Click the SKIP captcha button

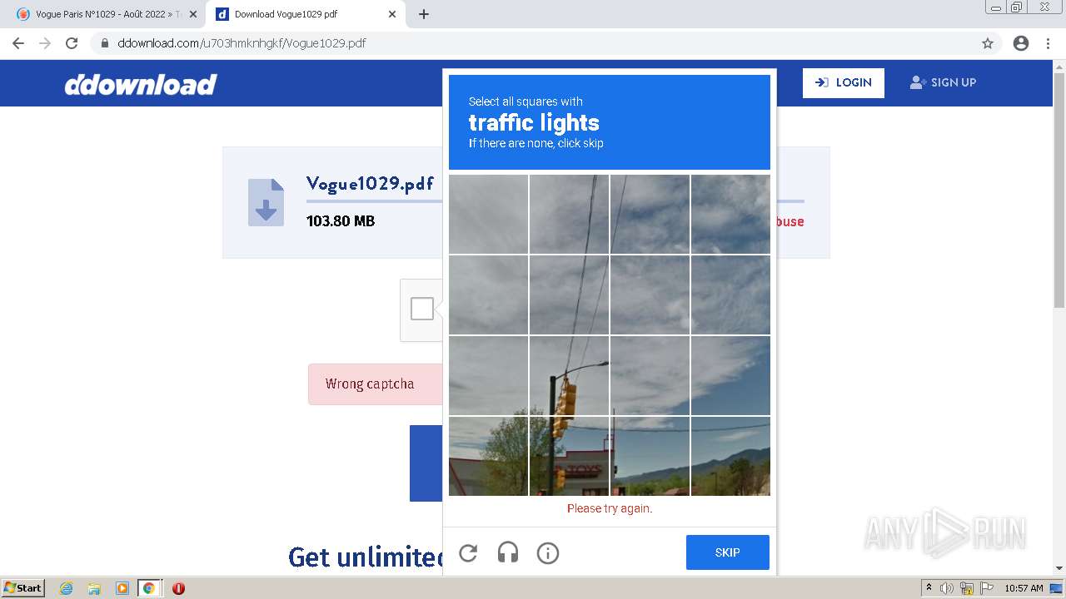[728, 552]
